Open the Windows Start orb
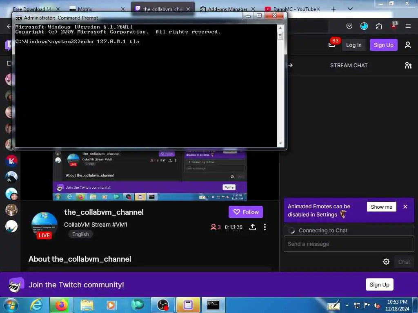The image size is (418, 313). point(11,305)
